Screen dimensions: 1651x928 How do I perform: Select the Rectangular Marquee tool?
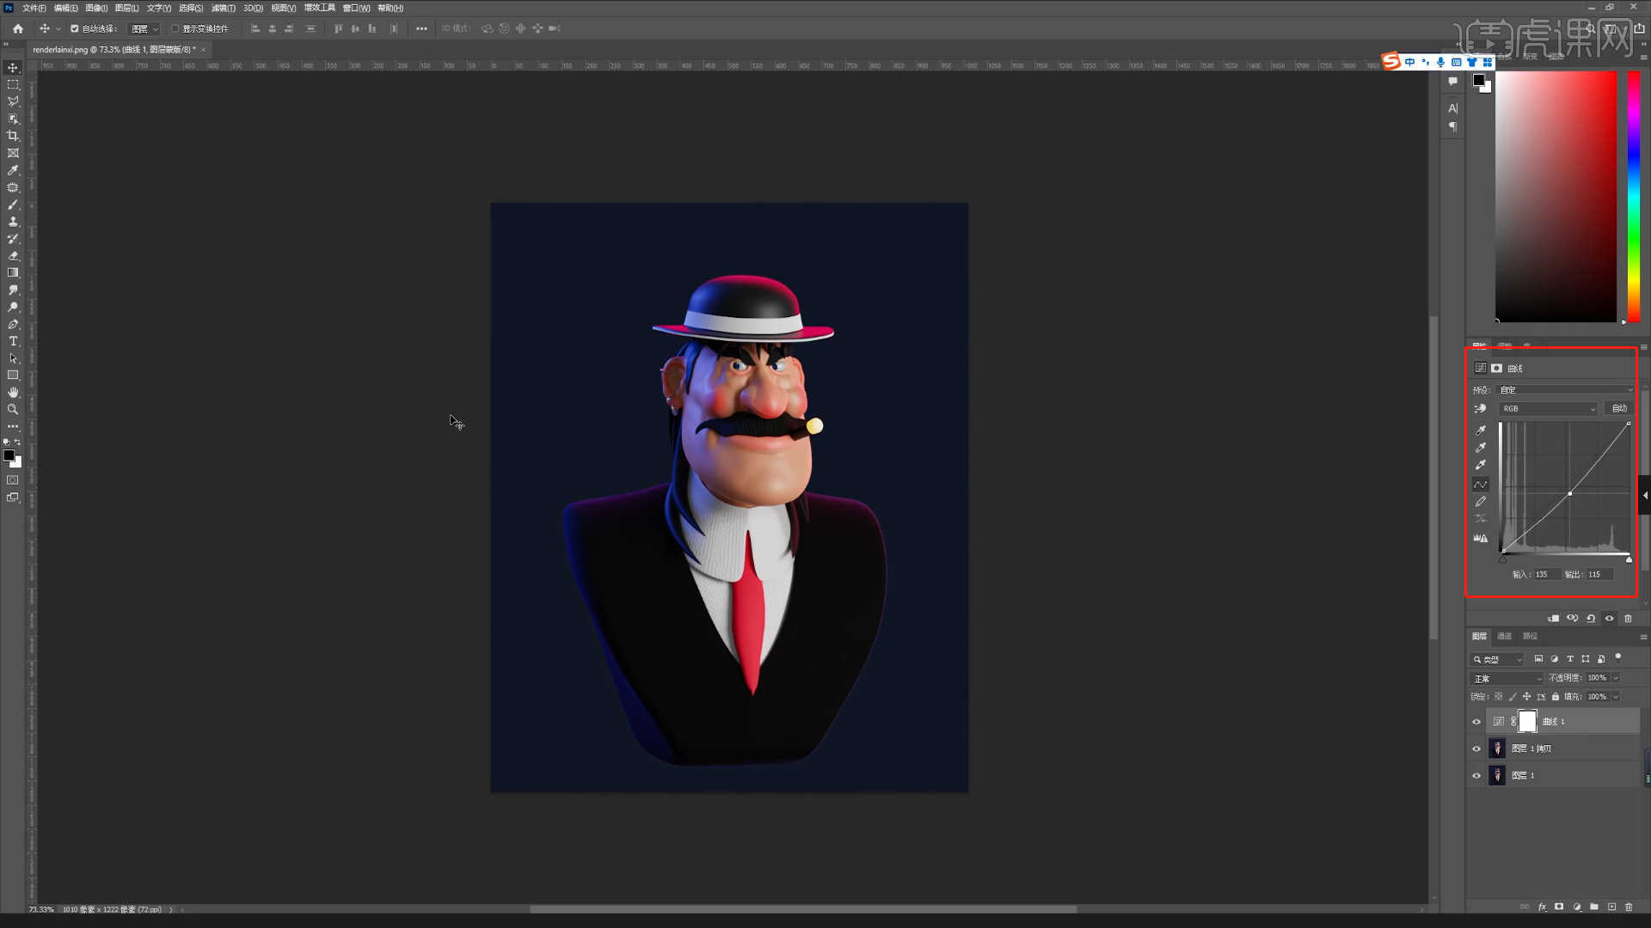13,85
